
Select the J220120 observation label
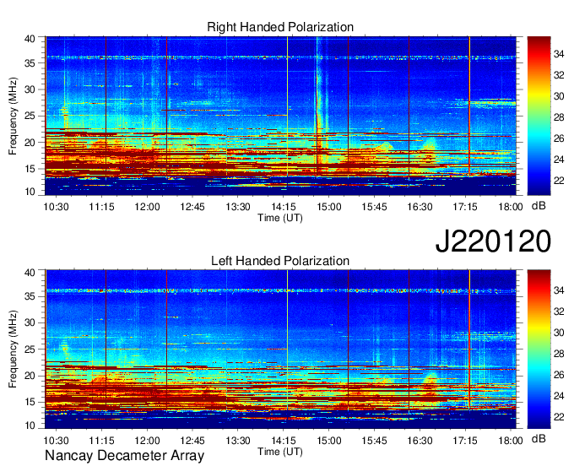(x=493, y=241)
